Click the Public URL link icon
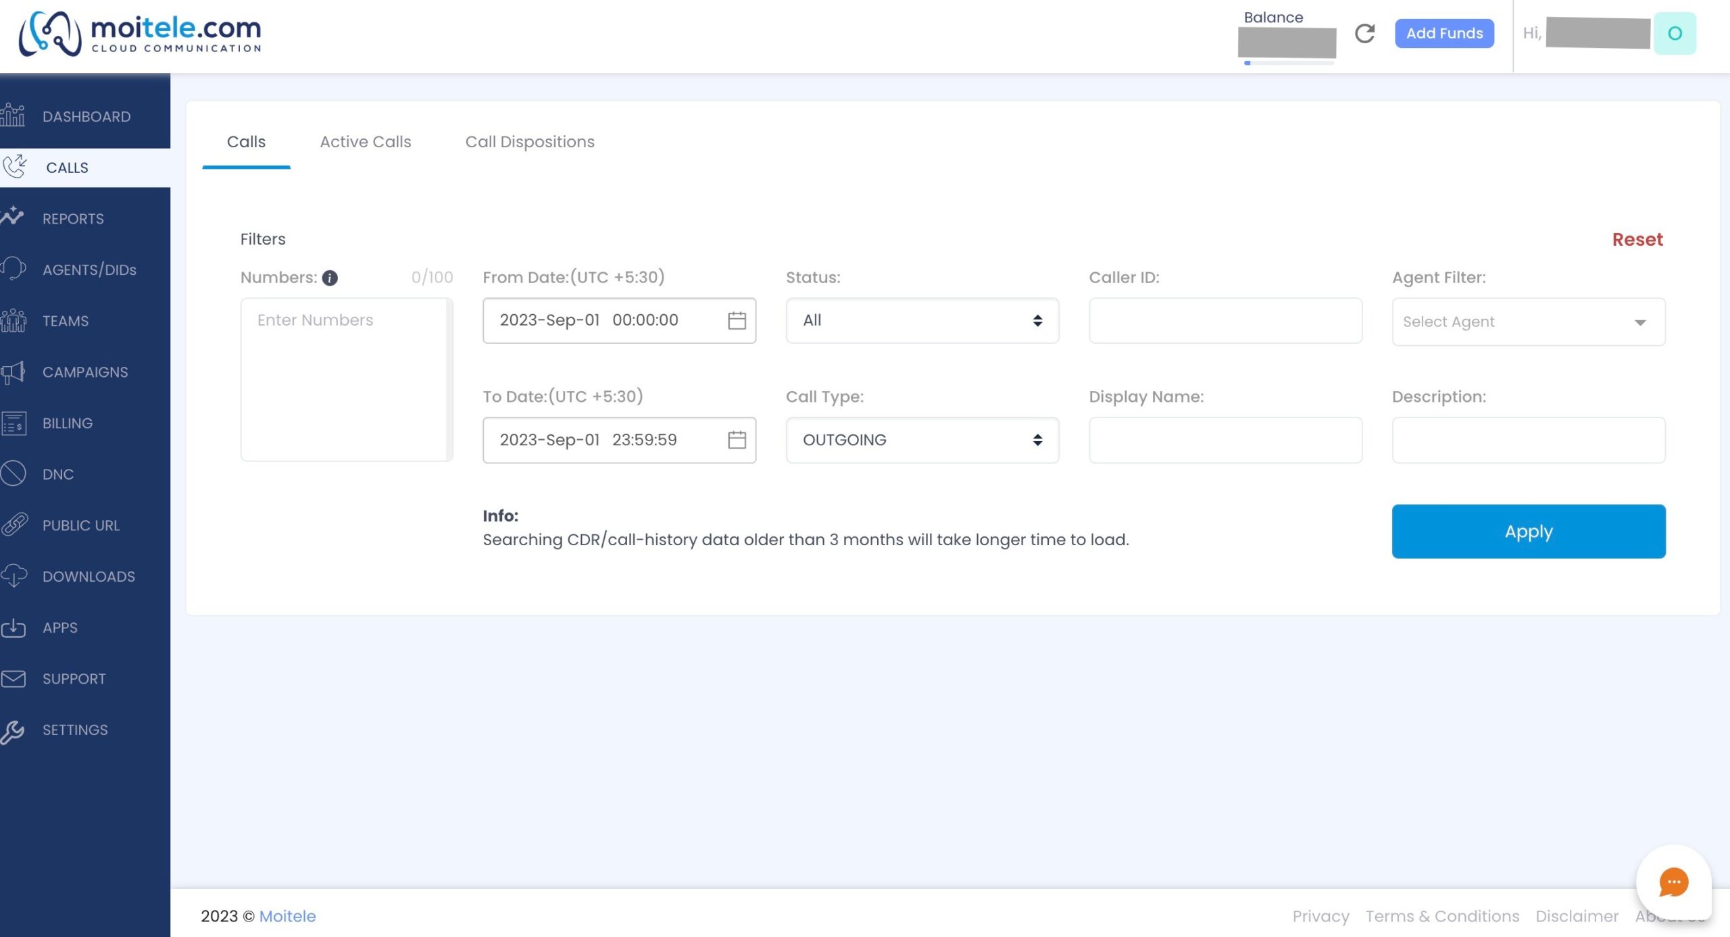The width and height of the screenshot is (1730, 937). pyautogui.click(x=13, y=525)
